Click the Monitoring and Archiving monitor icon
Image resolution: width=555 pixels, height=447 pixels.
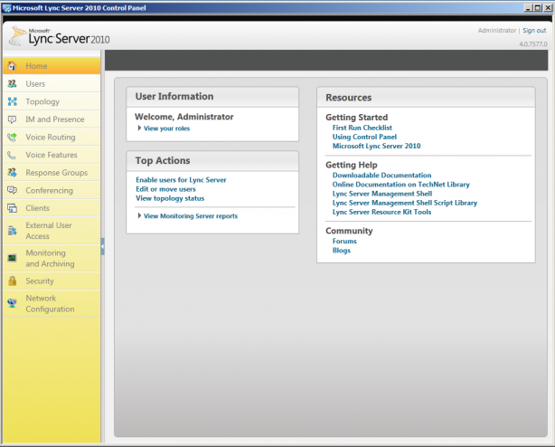pyautogui.click(x=13, y=258)
